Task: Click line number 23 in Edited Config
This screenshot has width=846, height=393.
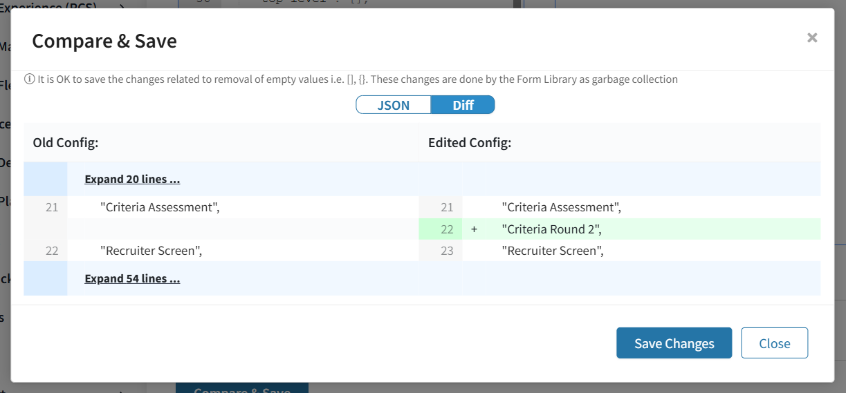Action: pos(447,251)
